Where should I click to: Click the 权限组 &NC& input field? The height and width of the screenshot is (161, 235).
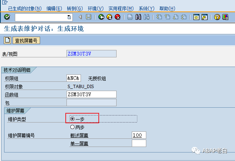pyautogui.click(x=74, y=78)
